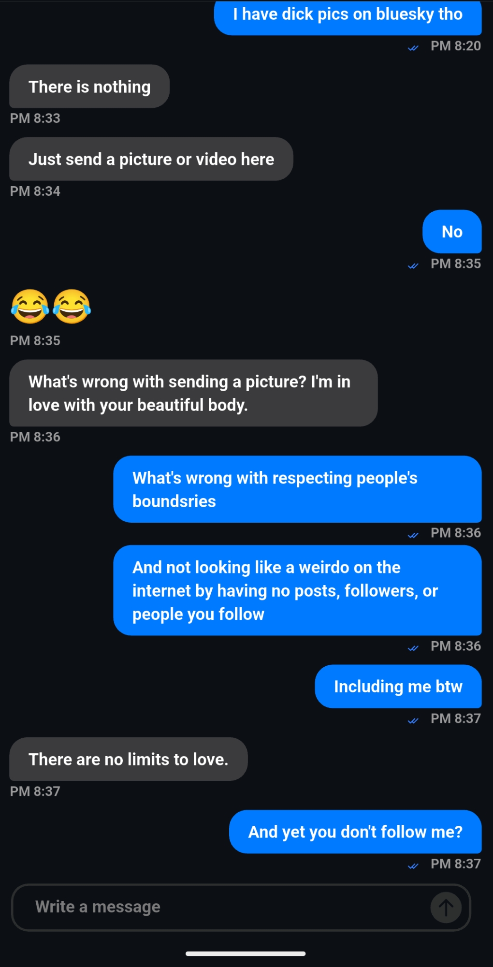Click the read receipt checkmarks under "No"
Image resolution: width=493 pixels, height=967 pixels.
coord(413,265)
